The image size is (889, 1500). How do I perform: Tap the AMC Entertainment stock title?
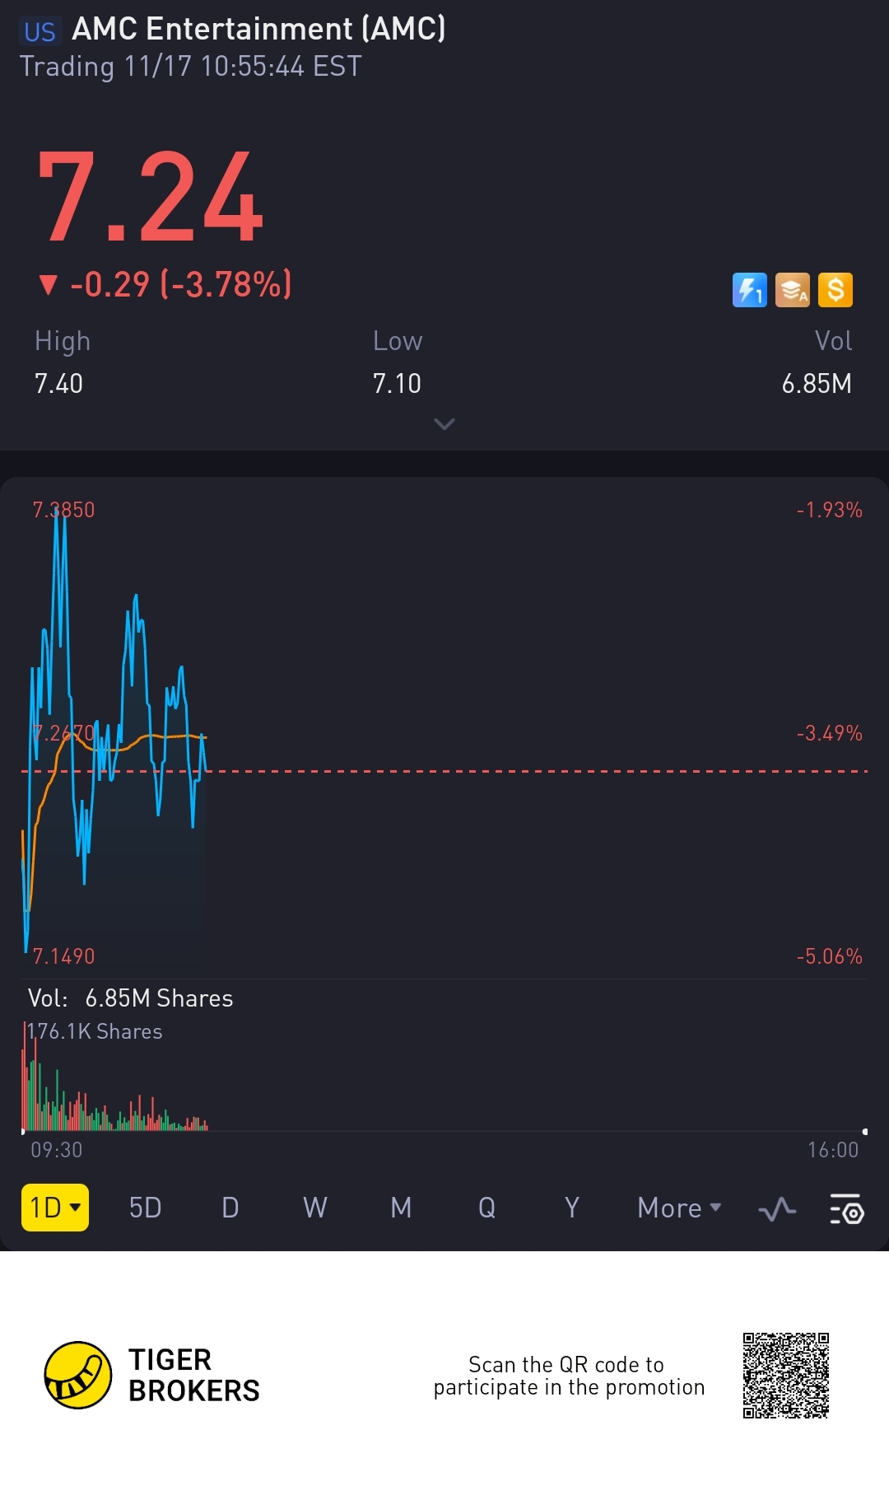pos(258,30)
